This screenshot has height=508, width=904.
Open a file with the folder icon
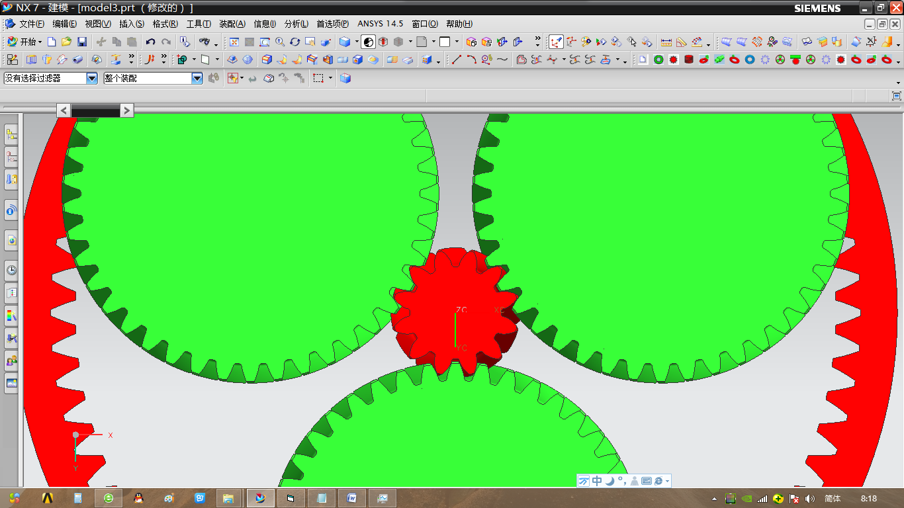(66, 42)
